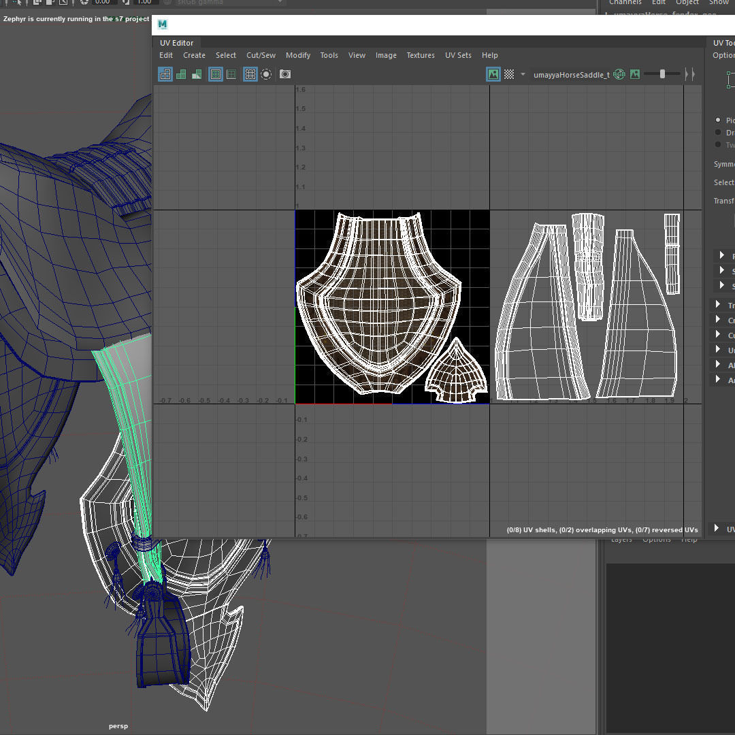Screen dimensions: 735x735
Task: Open the View menu in UV Editor
Action: pyautogui.click(x=357, y=55)
